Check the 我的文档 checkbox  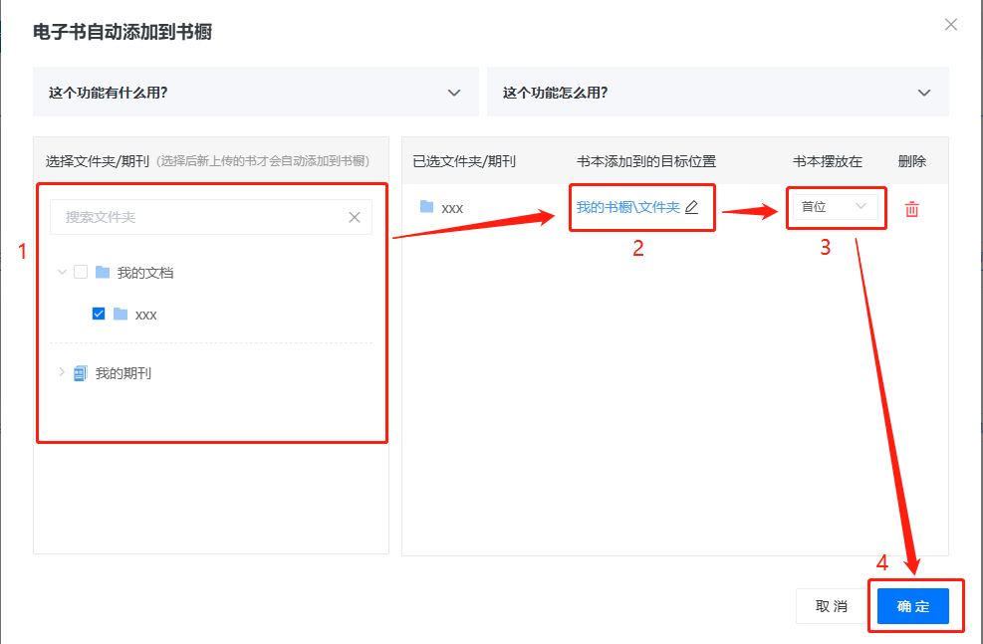click(81, 273)
